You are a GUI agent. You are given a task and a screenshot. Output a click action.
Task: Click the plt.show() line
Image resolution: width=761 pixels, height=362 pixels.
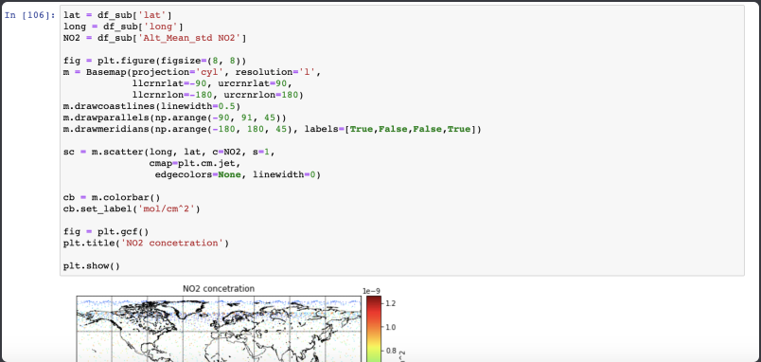(x=92, y=265)
